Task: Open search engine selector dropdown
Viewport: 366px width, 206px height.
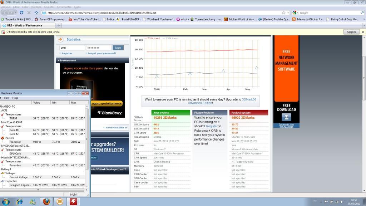Action: click(295, 13)
